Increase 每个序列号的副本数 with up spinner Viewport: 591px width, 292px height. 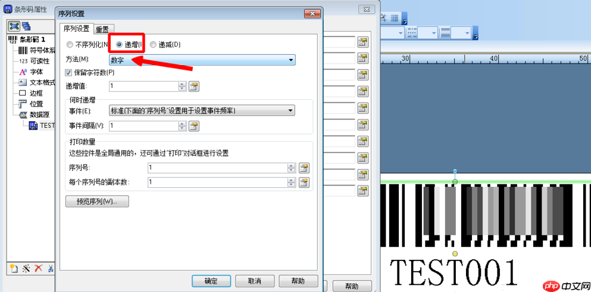(292, 180)
